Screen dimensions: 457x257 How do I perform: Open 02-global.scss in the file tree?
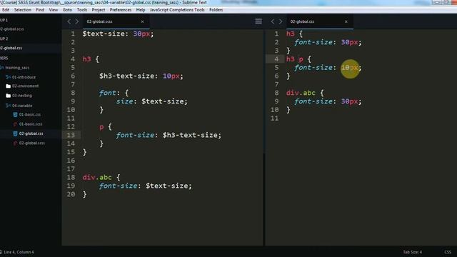32,143
